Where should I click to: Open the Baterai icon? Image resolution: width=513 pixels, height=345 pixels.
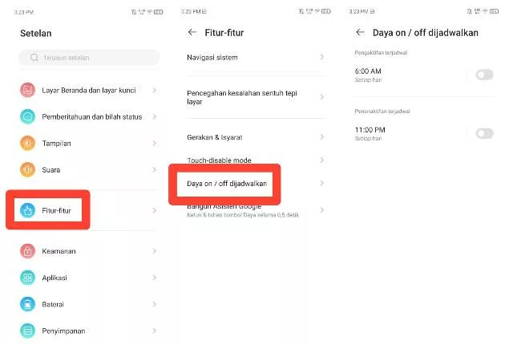28,304
